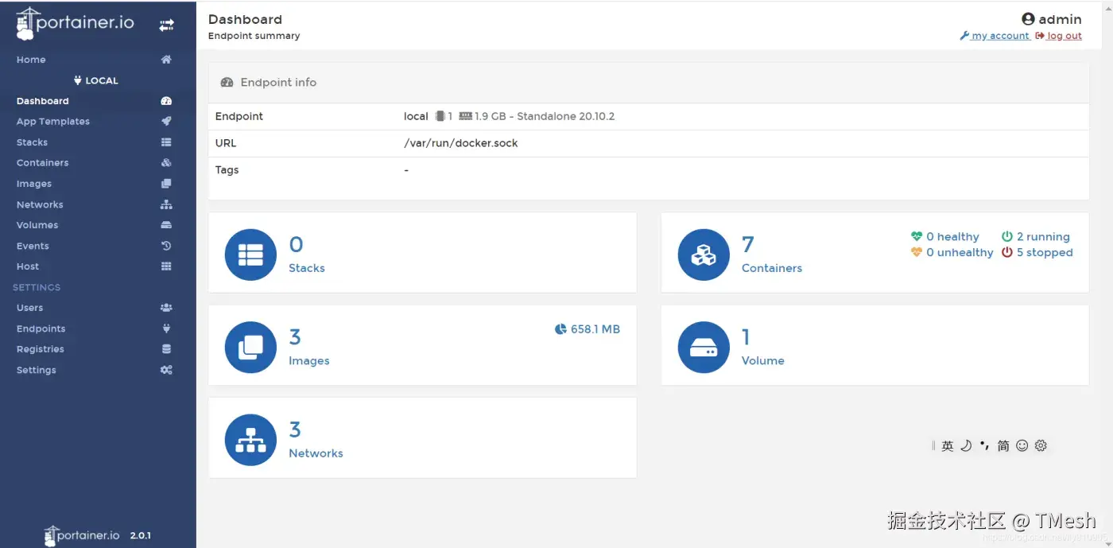Click the IME moon icon
This screenshot has height=548, width=1113.
(966, 445)
